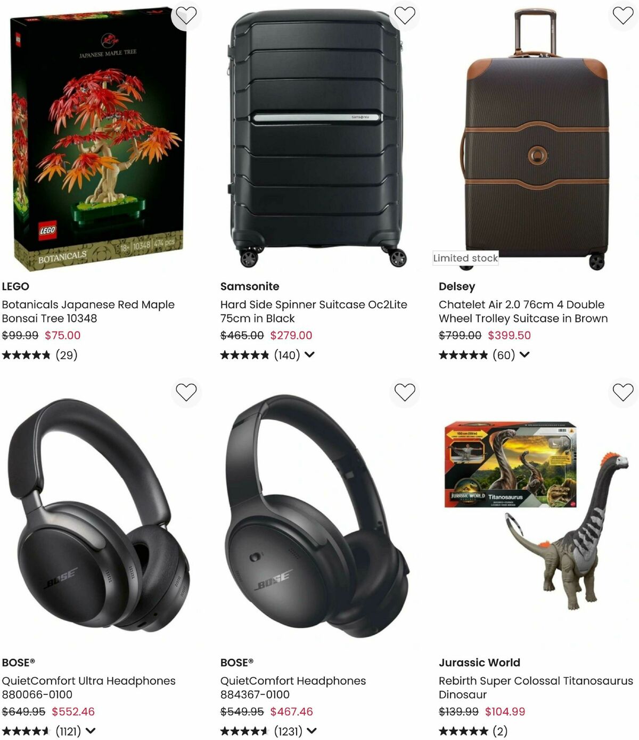The height and width of the screenshot is (740, 639).
Task: Open ratings dropdown beside (1121) reviews
Action: (91, 731)
